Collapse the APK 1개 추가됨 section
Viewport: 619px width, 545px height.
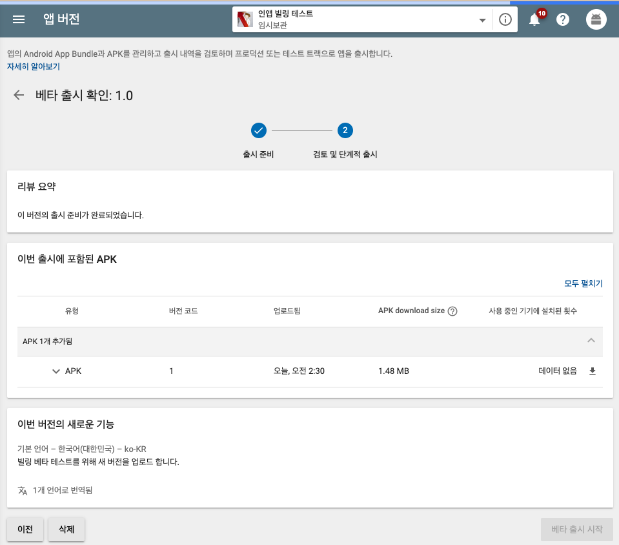pos(591,340)
